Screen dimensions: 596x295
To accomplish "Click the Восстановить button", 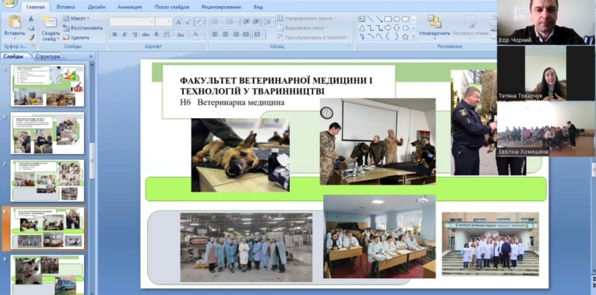I will pos(83,28).
